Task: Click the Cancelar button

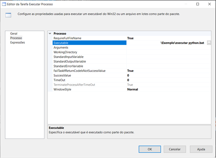Action: coord(175,149)
